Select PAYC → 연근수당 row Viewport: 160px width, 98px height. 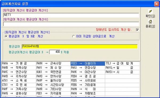(x=19, y=72)
